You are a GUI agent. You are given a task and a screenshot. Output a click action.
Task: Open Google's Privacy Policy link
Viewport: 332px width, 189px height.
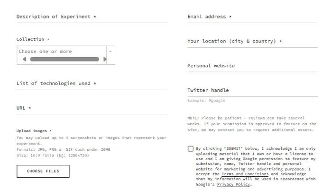pos(234,184)
